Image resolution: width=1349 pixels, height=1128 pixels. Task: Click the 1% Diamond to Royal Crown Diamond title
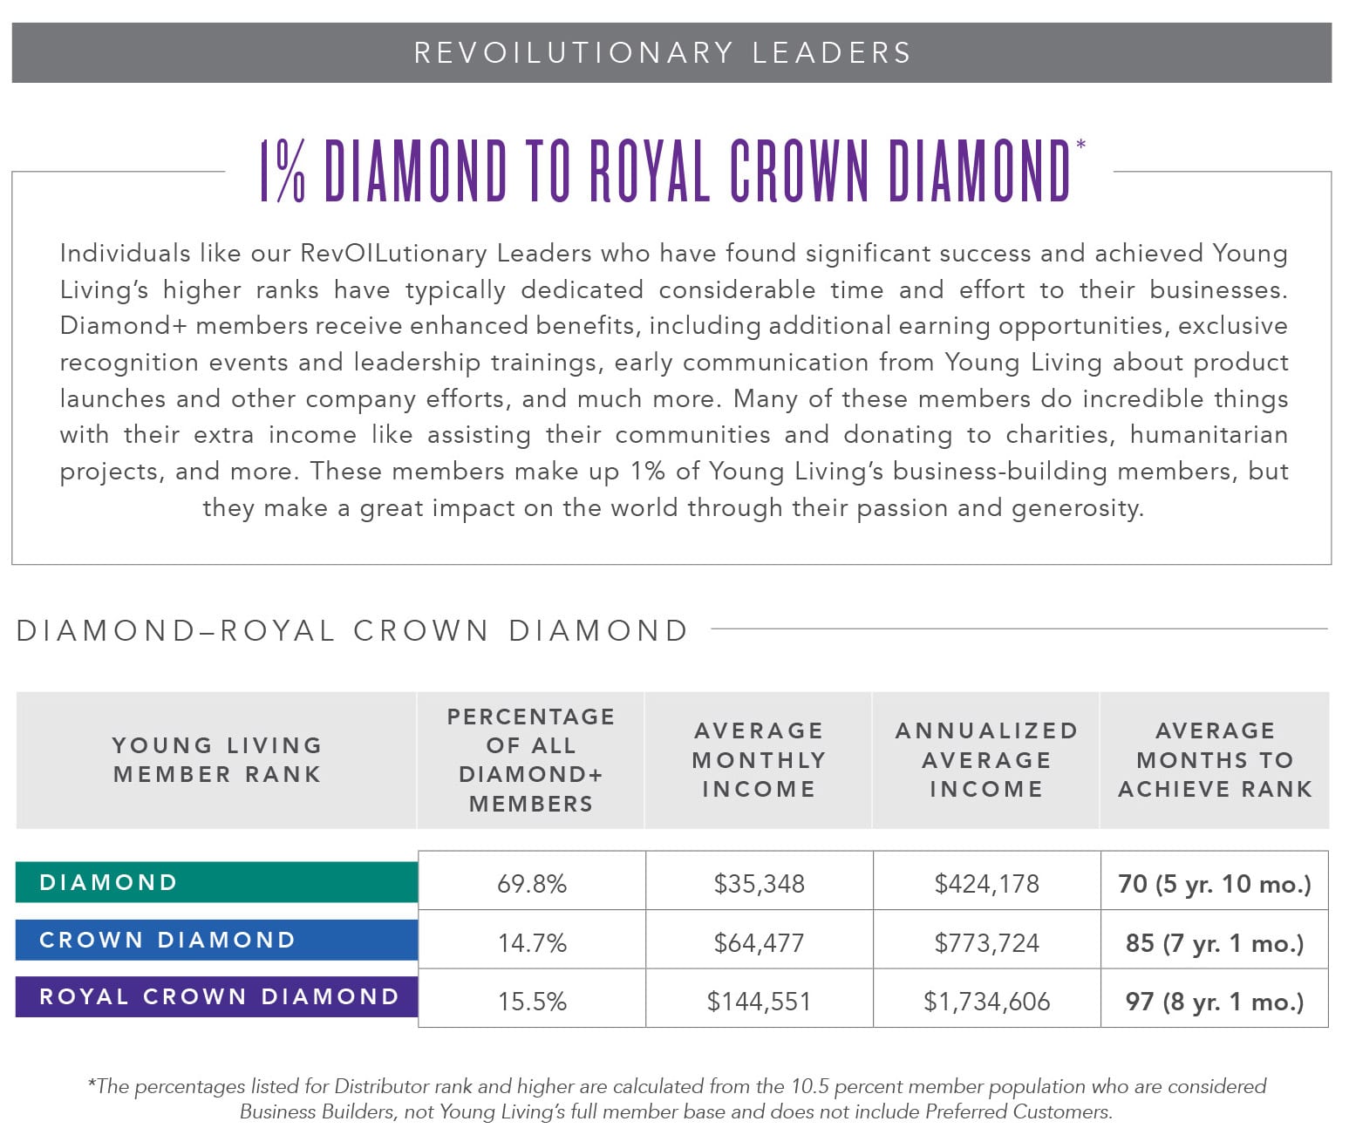[x=667, y=171]
